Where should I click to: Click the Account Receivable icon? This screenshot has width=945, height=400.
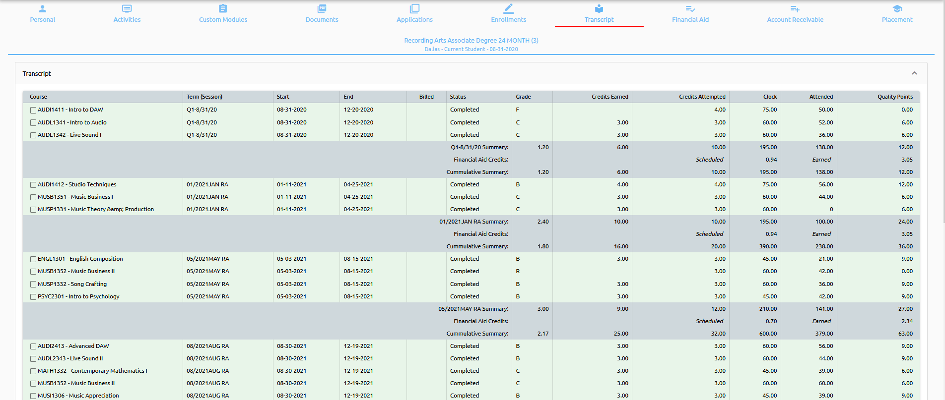pos(795,9)
